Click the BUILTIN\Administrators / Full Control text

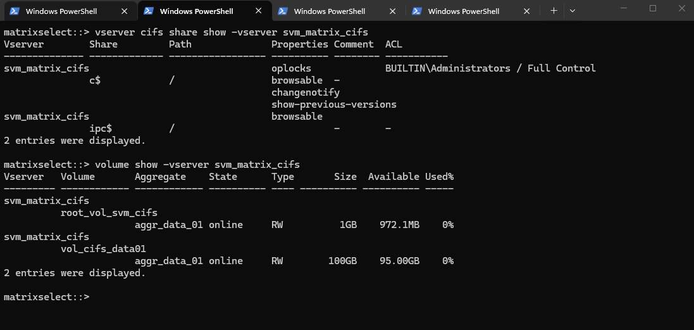coord(490,68)
